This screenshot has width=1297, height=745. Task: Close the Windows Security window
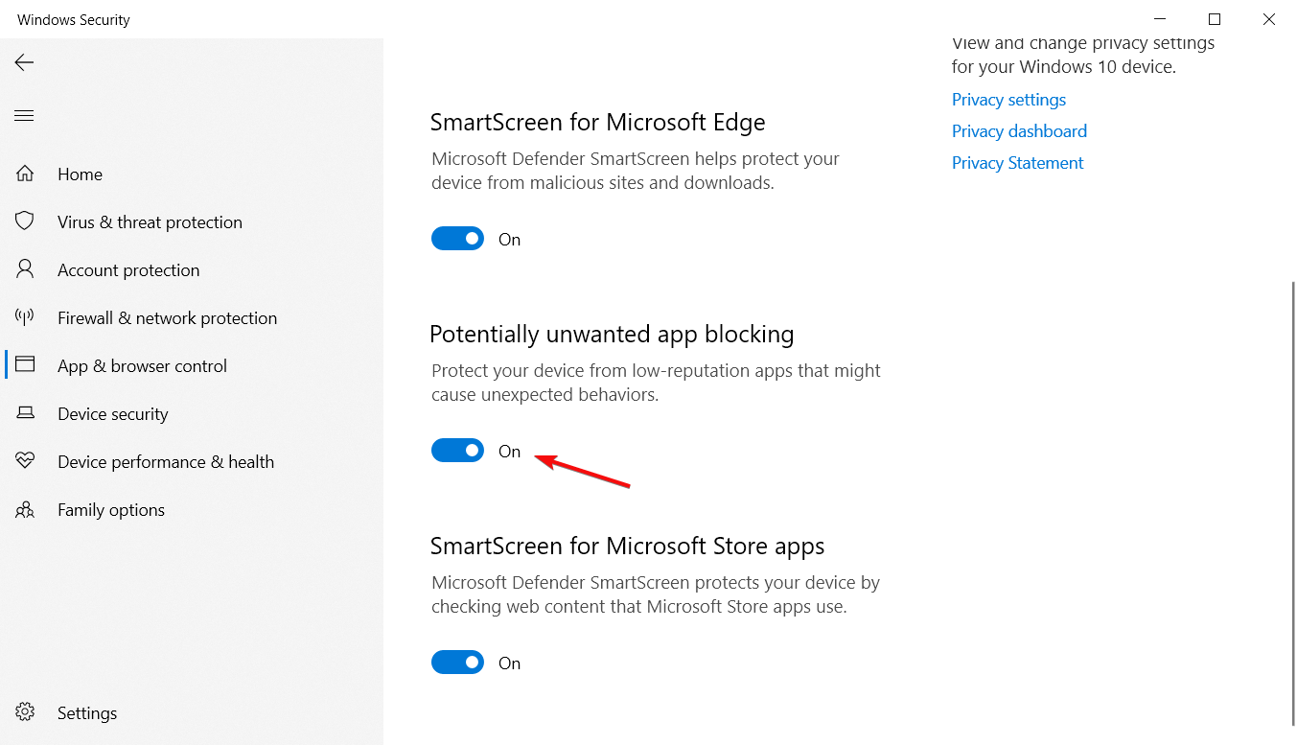point(1269,19)
